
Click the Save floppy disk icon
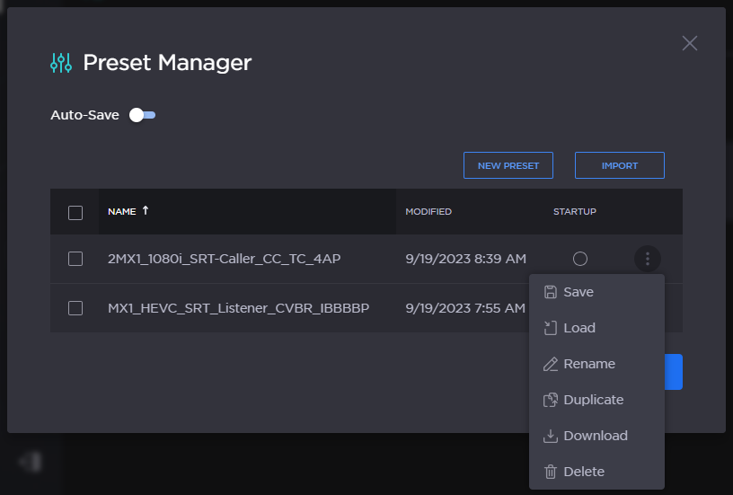click(551, 292)
